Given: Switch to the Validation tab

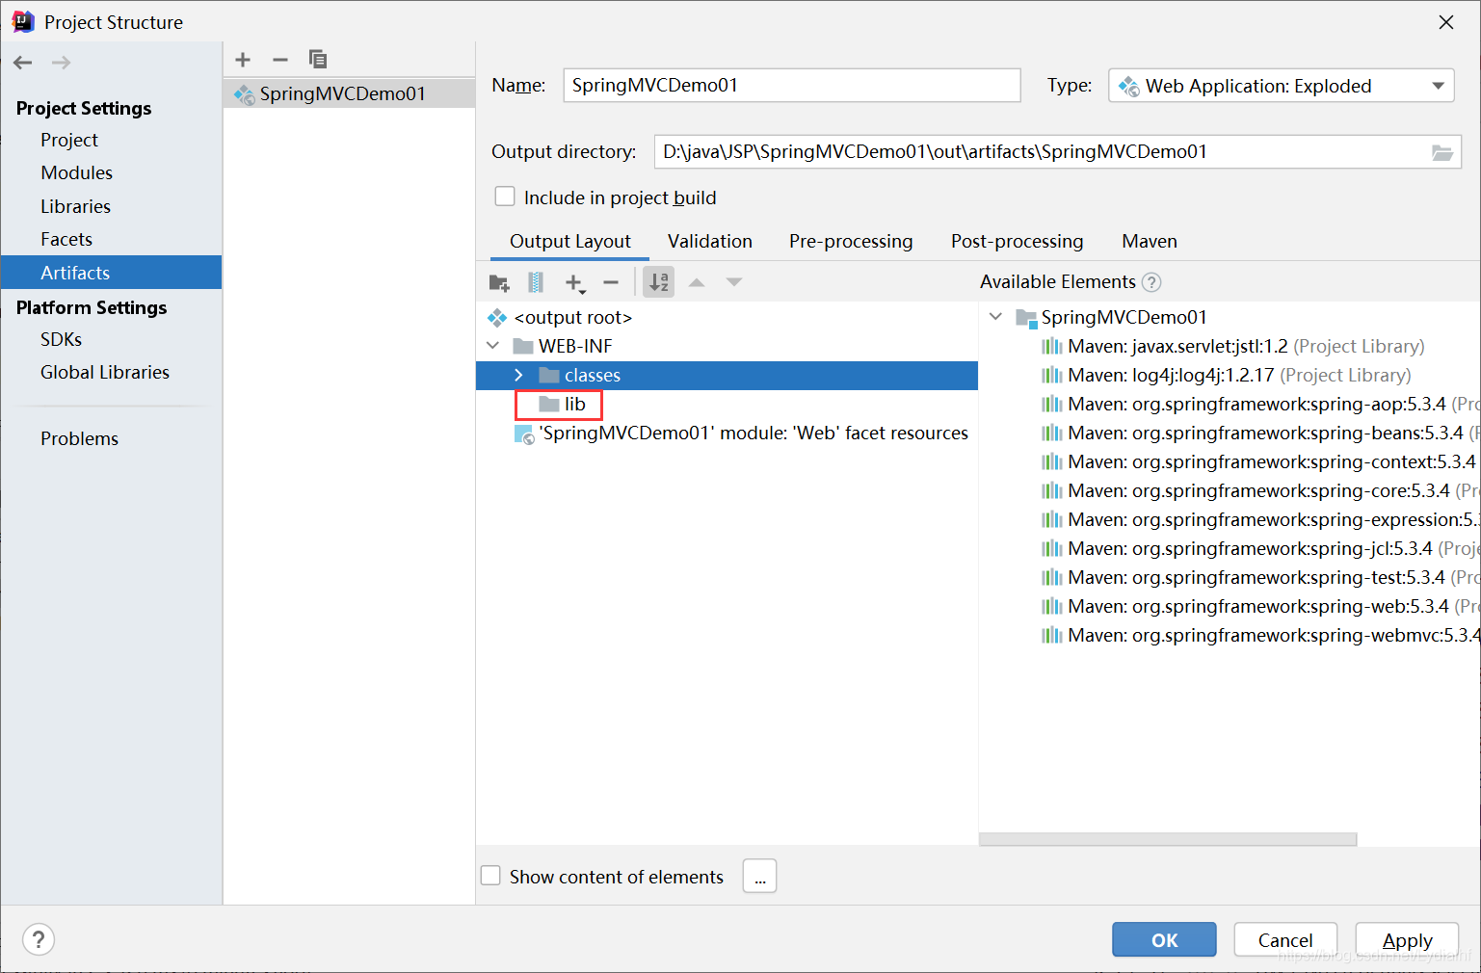Looking at the screenshot, I should (710, 241).
